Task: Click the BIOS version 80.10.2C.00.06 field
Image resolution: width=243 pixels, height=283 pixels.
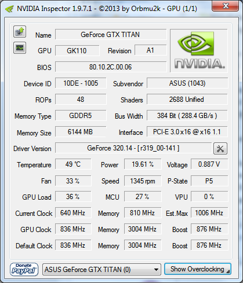Action: [x=111, y=67]
